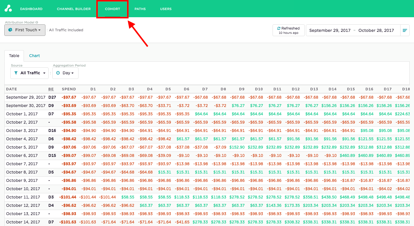
Task: Click D16 break-even for October 3
Action: tap(52, 130)
